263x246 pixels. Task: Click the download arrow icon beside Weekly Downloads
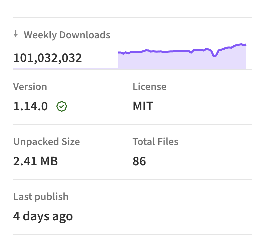(x=16, y=35)
